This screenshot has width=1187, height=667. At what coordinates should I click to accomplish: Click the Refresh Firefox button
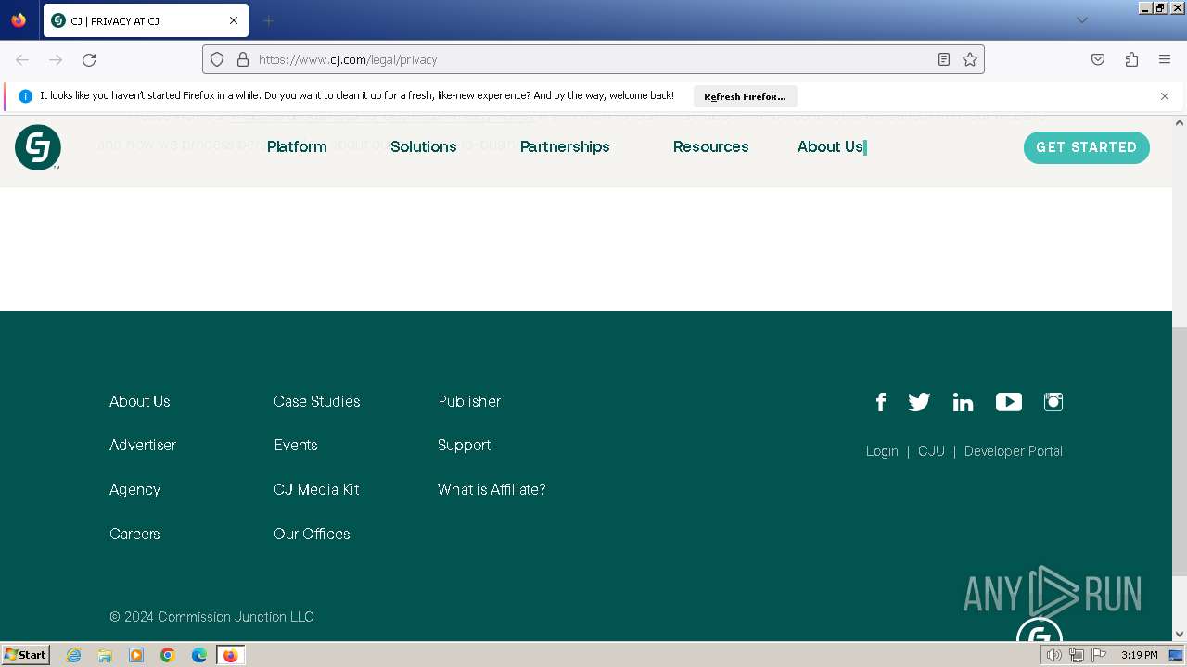pos(745,96)
